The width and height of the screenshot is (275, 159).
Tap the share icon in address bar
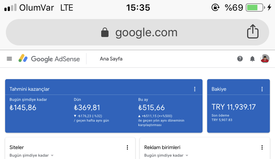point(253,32)
